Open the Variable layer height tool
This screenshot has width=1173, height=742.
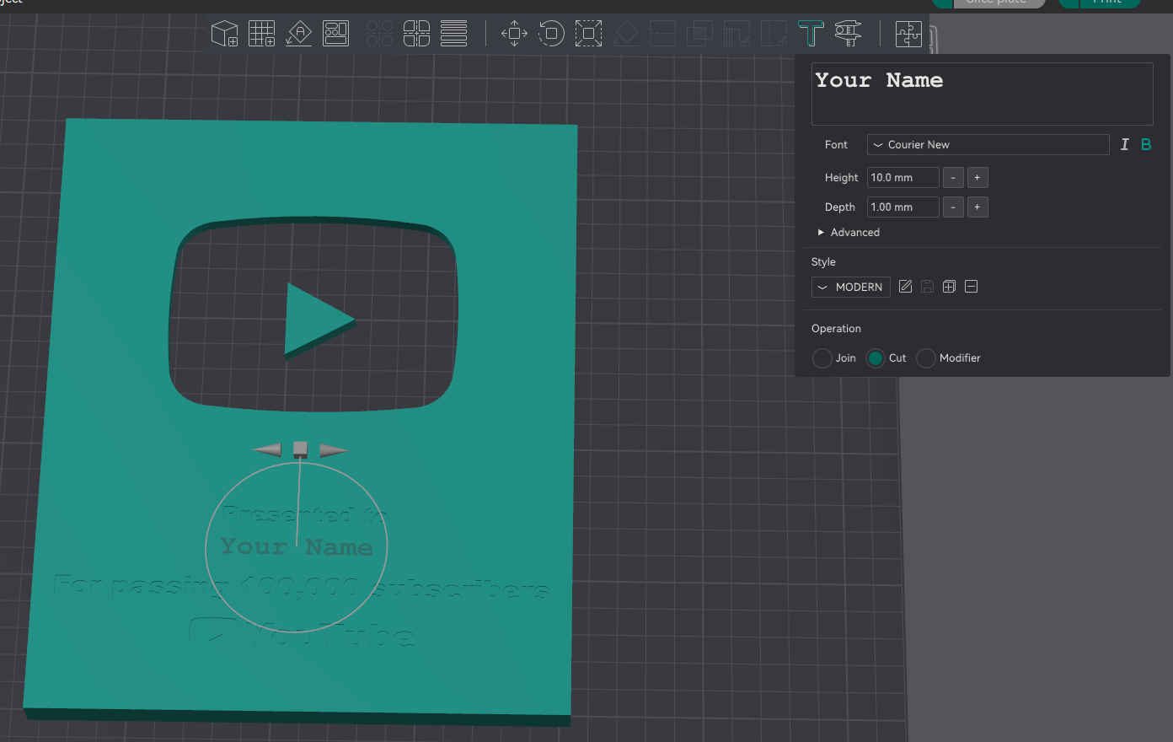pos(453,34)
